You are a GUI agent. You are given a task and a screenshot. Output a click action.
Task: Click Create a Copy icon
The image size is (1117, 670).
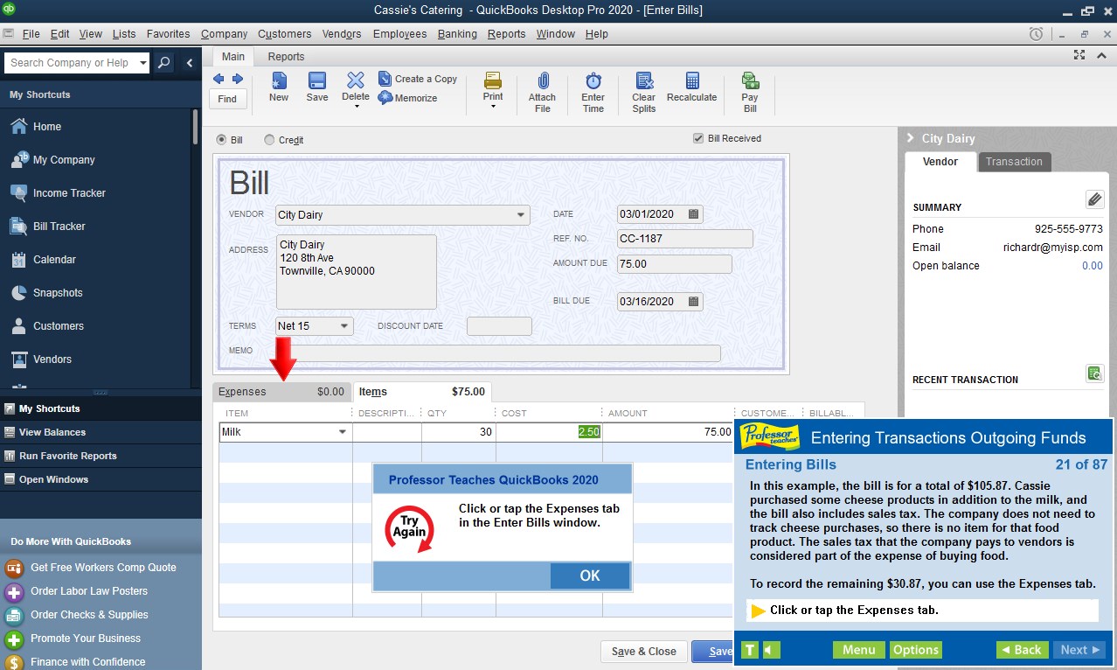(385, 79)
